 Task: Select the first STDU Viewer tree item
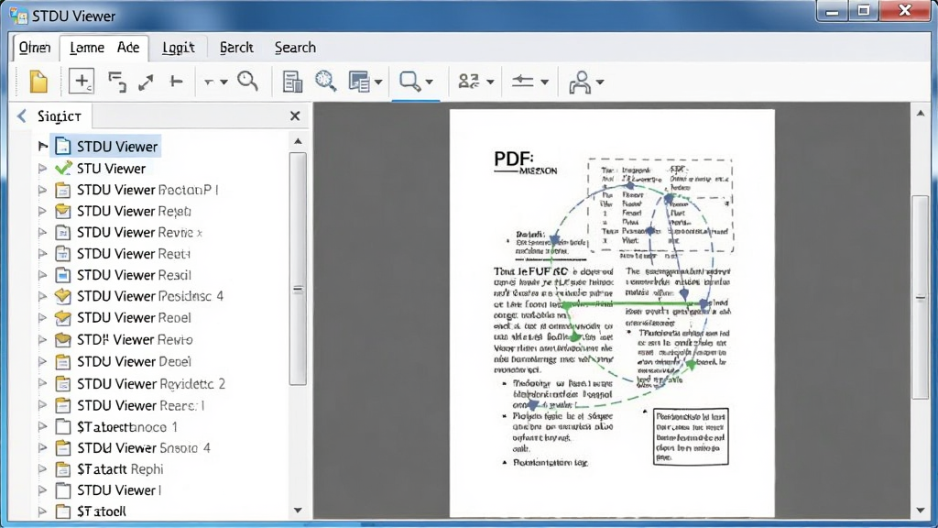tap(106, 146)
